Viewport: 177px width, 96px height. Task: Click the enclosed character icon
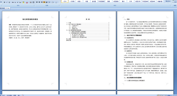tap(33, 2)
